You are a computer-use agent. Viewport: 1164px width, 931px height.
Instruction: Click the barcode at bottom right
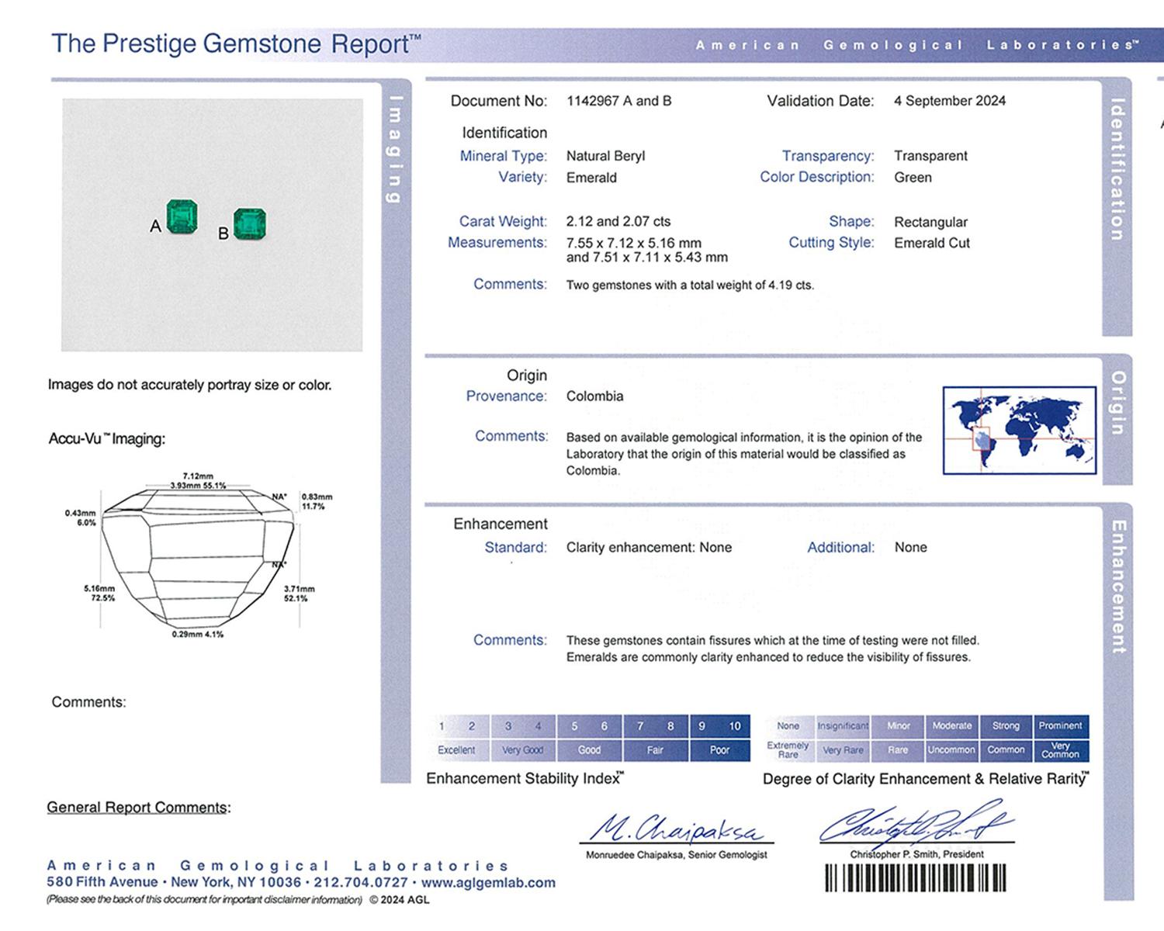tap(916, 878)
